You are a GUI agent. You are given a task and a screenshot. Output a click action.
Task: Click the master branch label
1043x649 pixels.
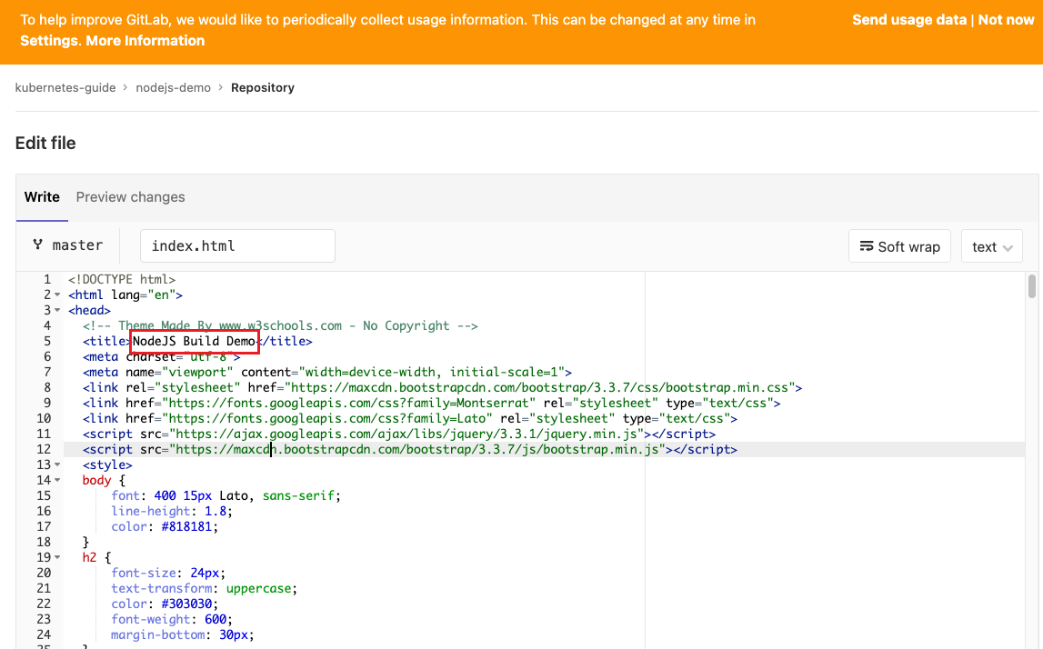(x=78, y=245)
